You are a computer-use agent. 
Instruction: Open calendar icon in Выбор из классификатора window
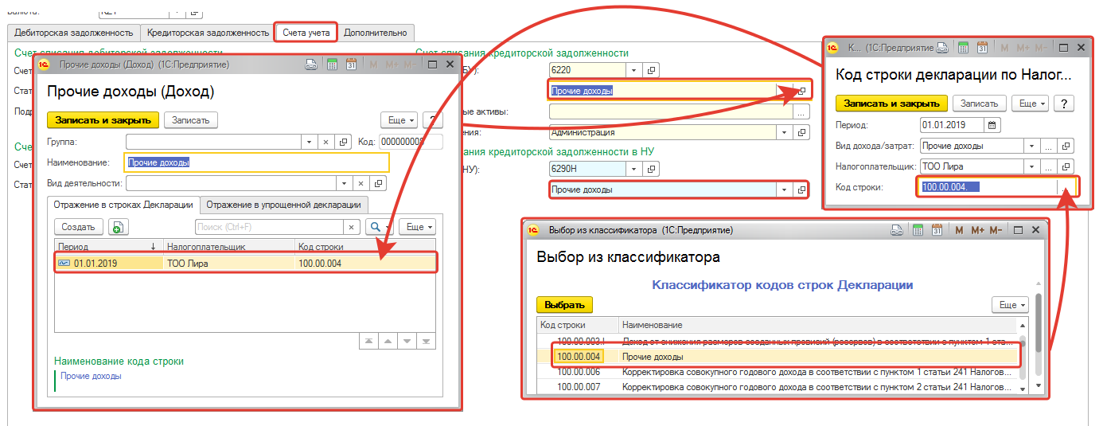[937, 230]
